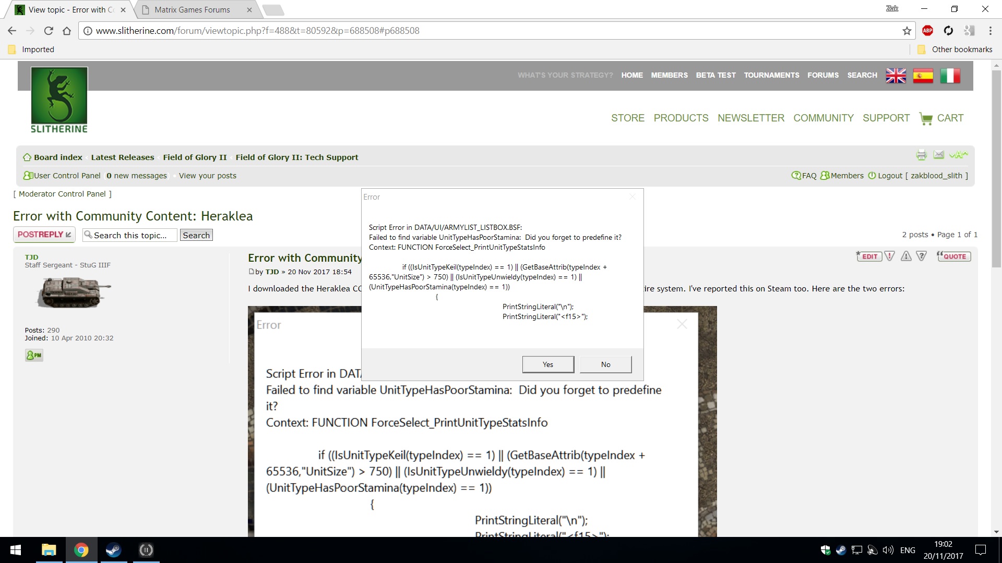Open the User Control Panel link
The height and width of the screenshot is (563, 1002).
[x=67, y=176]
